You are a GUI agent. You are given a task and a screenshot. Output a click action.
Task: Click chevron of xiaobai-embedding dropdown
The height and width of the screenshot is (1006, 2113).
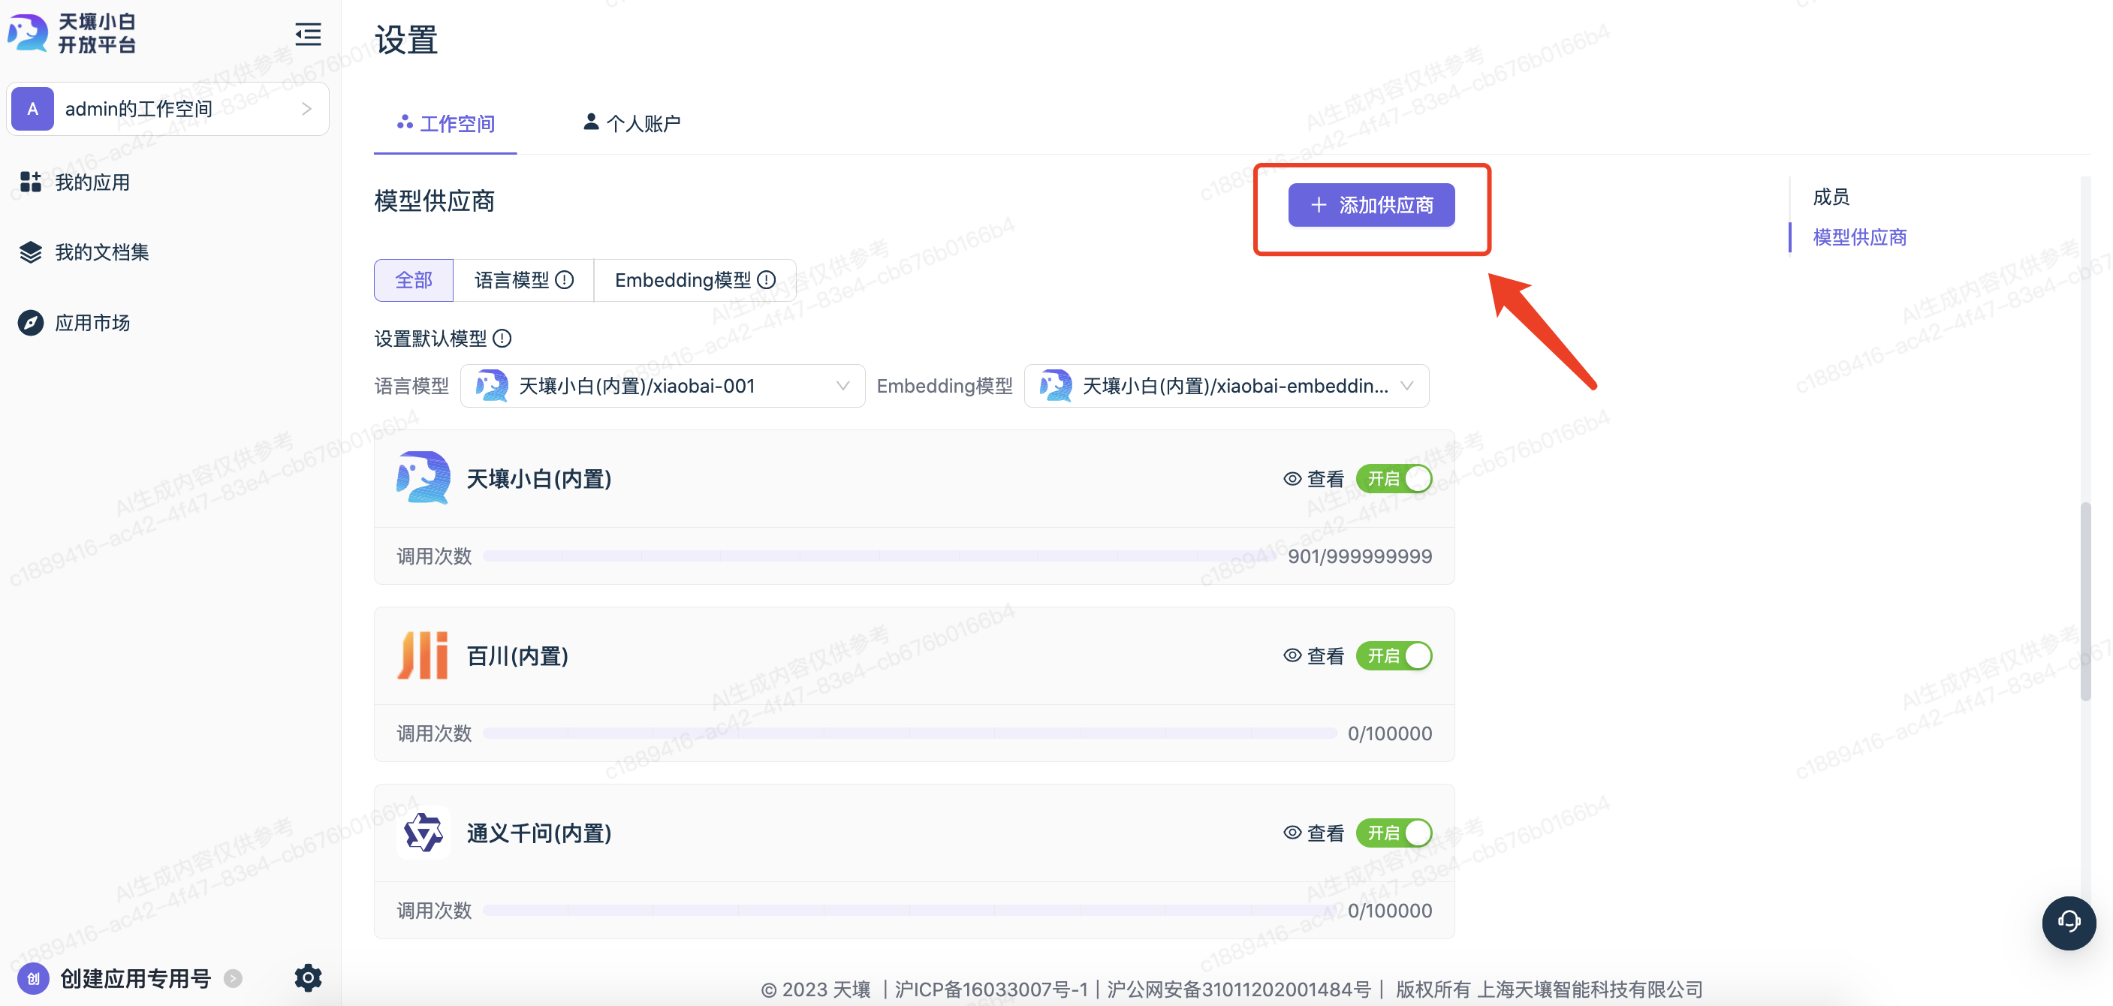pos(1406,385)
